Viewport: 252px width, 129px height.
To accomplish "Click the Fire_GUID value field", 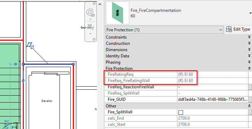I will (213, 100).
